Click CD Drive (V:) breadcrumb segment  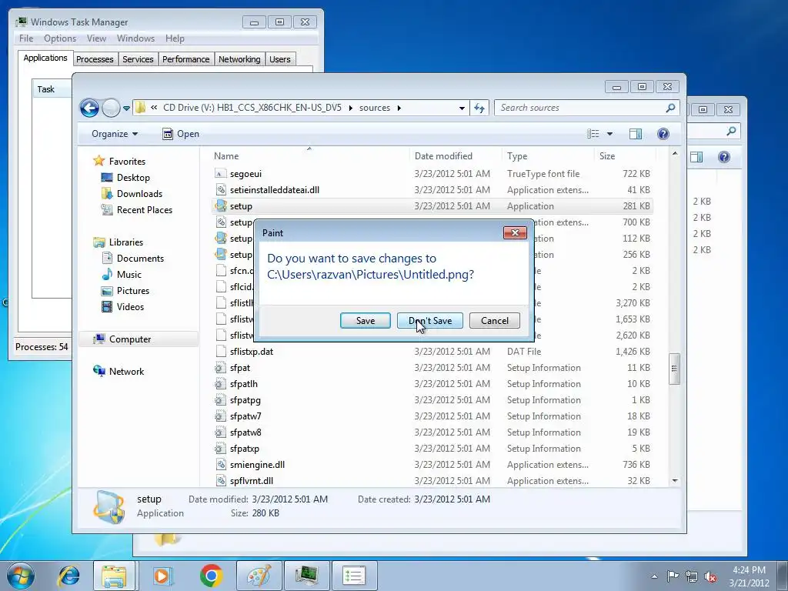coord(252,108)
